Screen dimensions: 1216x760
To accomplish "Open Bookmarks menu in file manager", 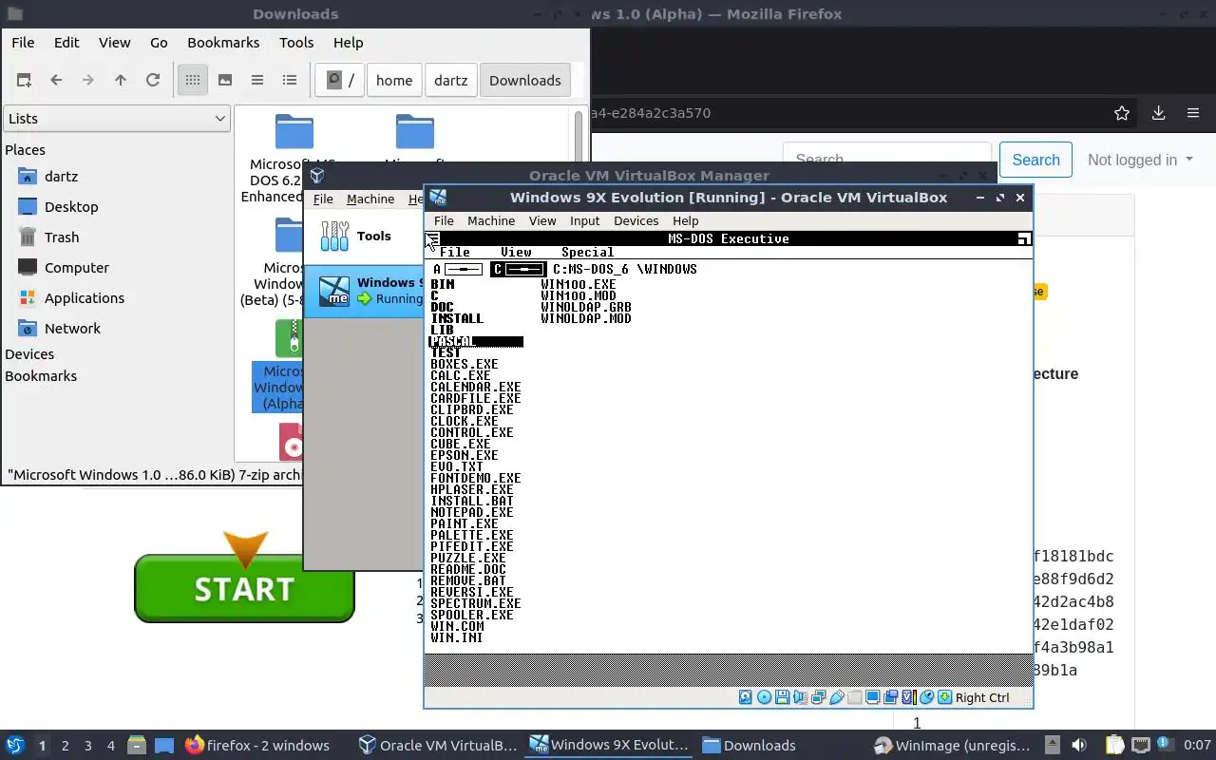I will (223, 42).
